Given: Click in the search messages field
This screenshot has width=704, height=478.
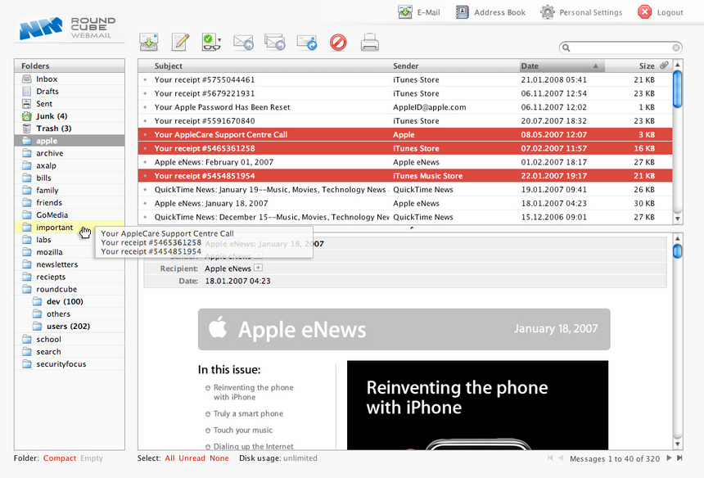Looking at the screenshot, I should point(621,48).
